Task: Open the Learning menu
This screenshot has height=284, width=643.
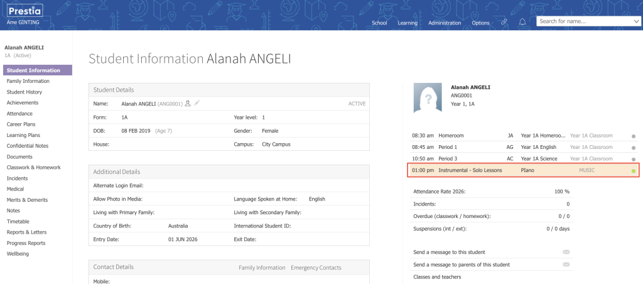Action: click(x=408, y=23)
